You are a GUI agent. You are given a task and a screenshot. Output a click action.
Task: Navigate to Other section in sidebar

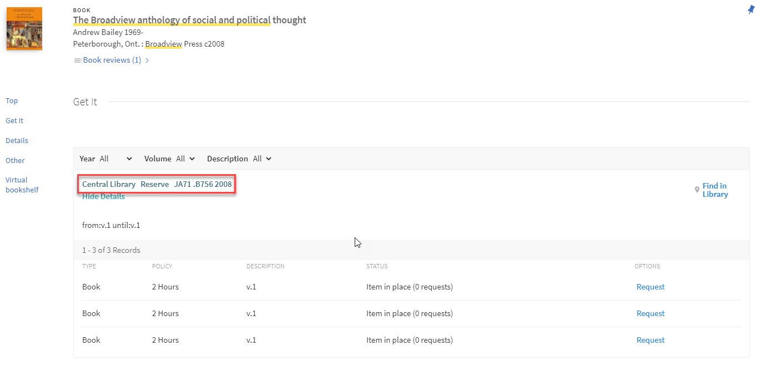click(x=15, y=161)
